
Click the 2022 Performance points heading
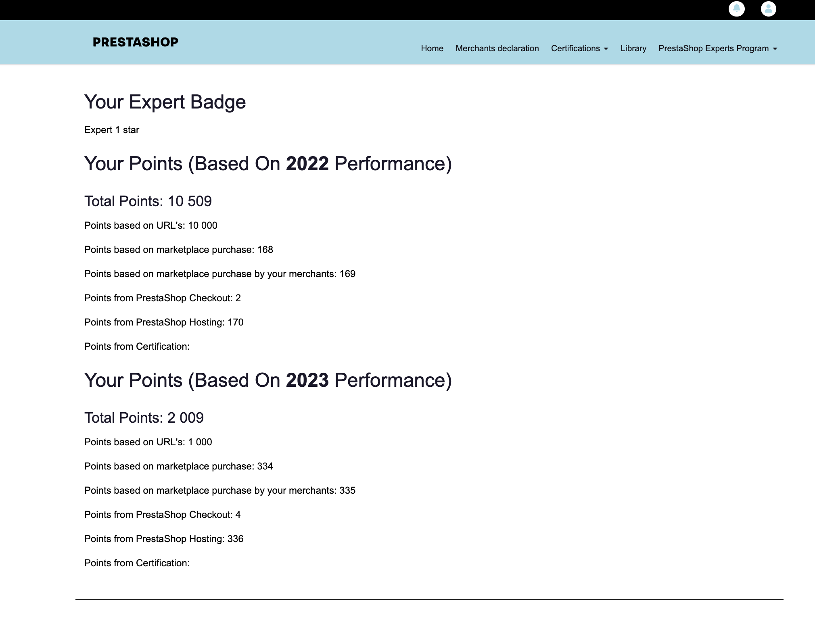(268, 164)
